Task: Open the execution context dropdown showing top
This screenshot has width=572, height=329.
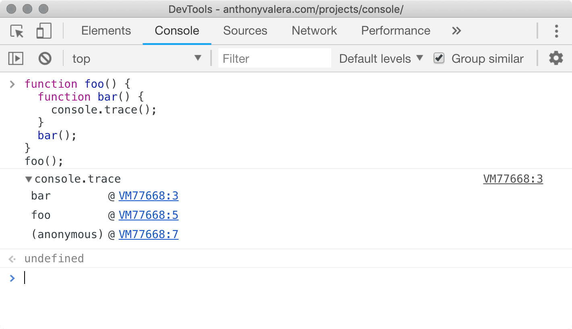Action: click(137, 58)
